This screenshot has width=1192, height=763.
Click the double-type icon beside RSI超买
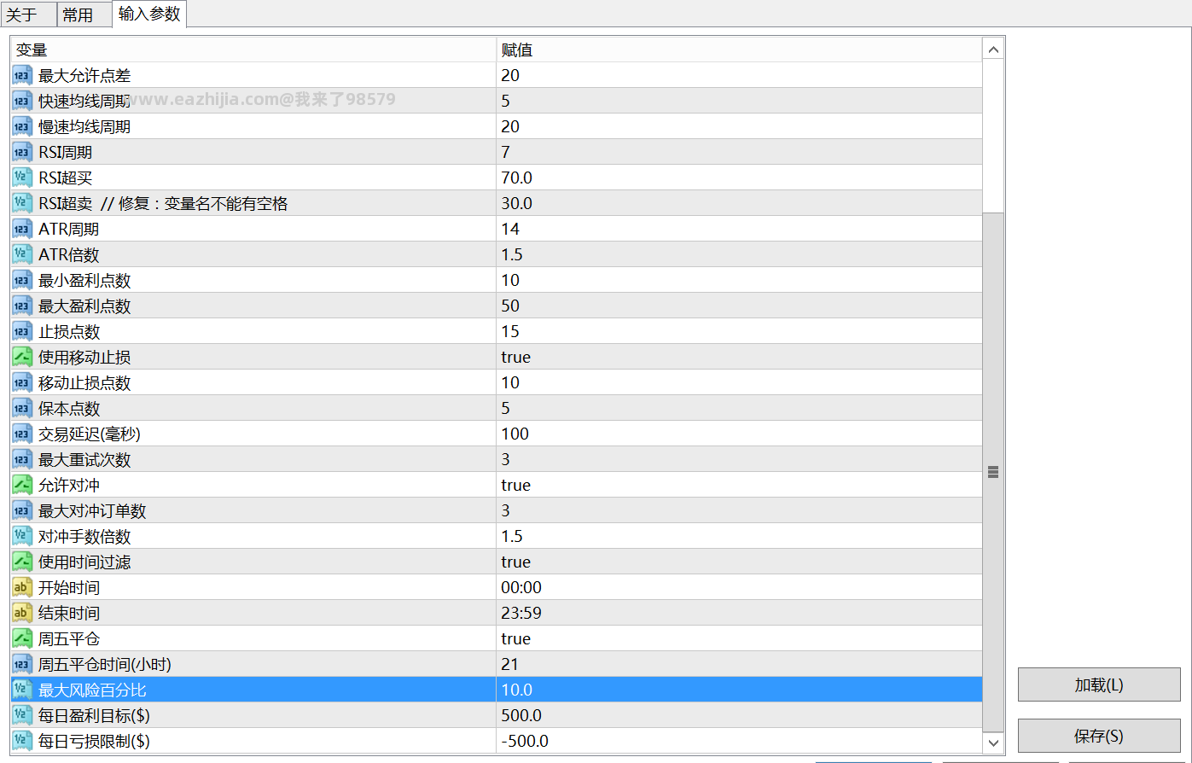[22, 178]
